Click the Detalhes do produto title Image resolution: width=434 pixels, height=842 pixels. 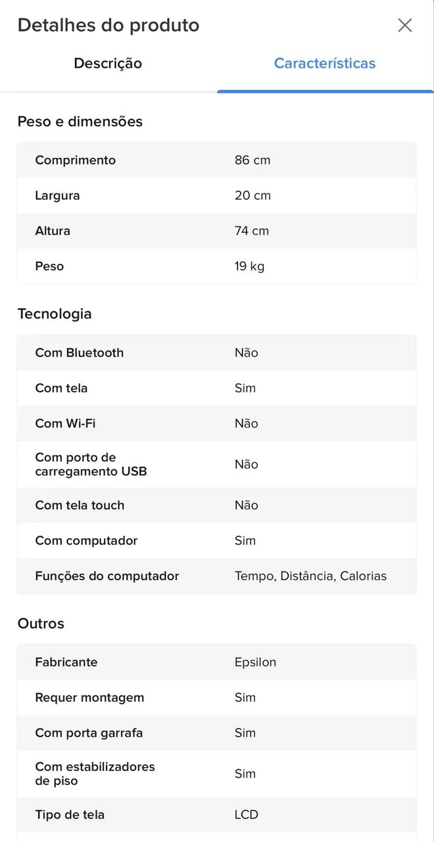(x=108, y=25)
